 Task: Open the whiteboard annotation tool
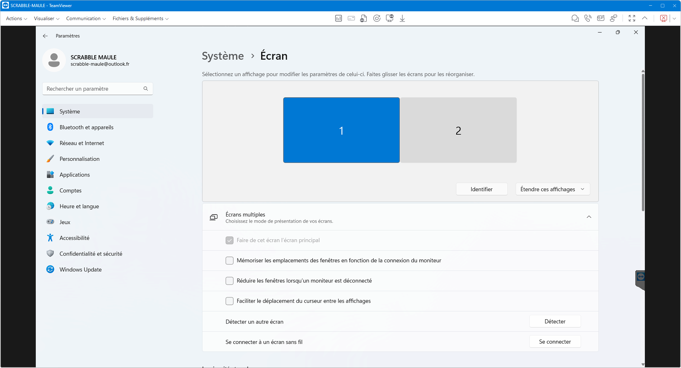tap(601, 18)
